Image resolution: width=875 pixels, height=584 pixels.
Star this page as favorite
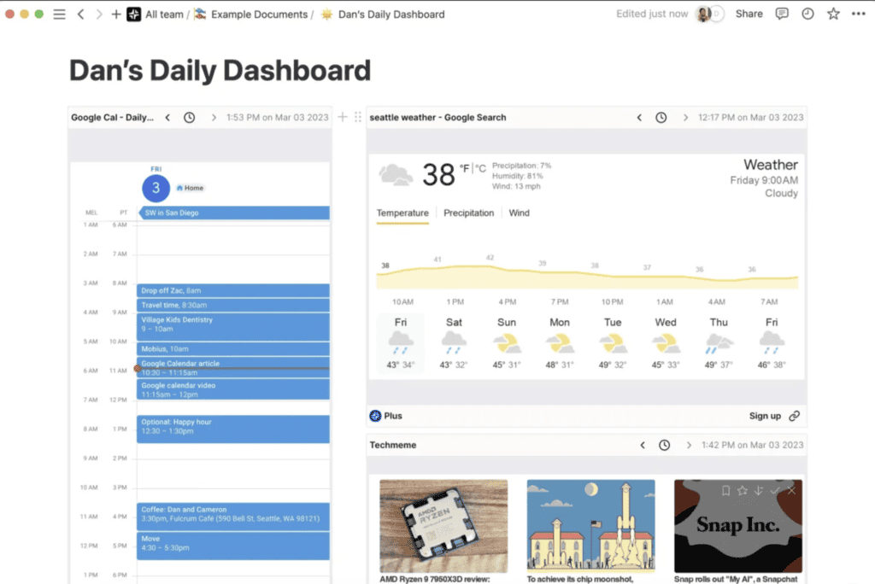(x=833, y=14)
